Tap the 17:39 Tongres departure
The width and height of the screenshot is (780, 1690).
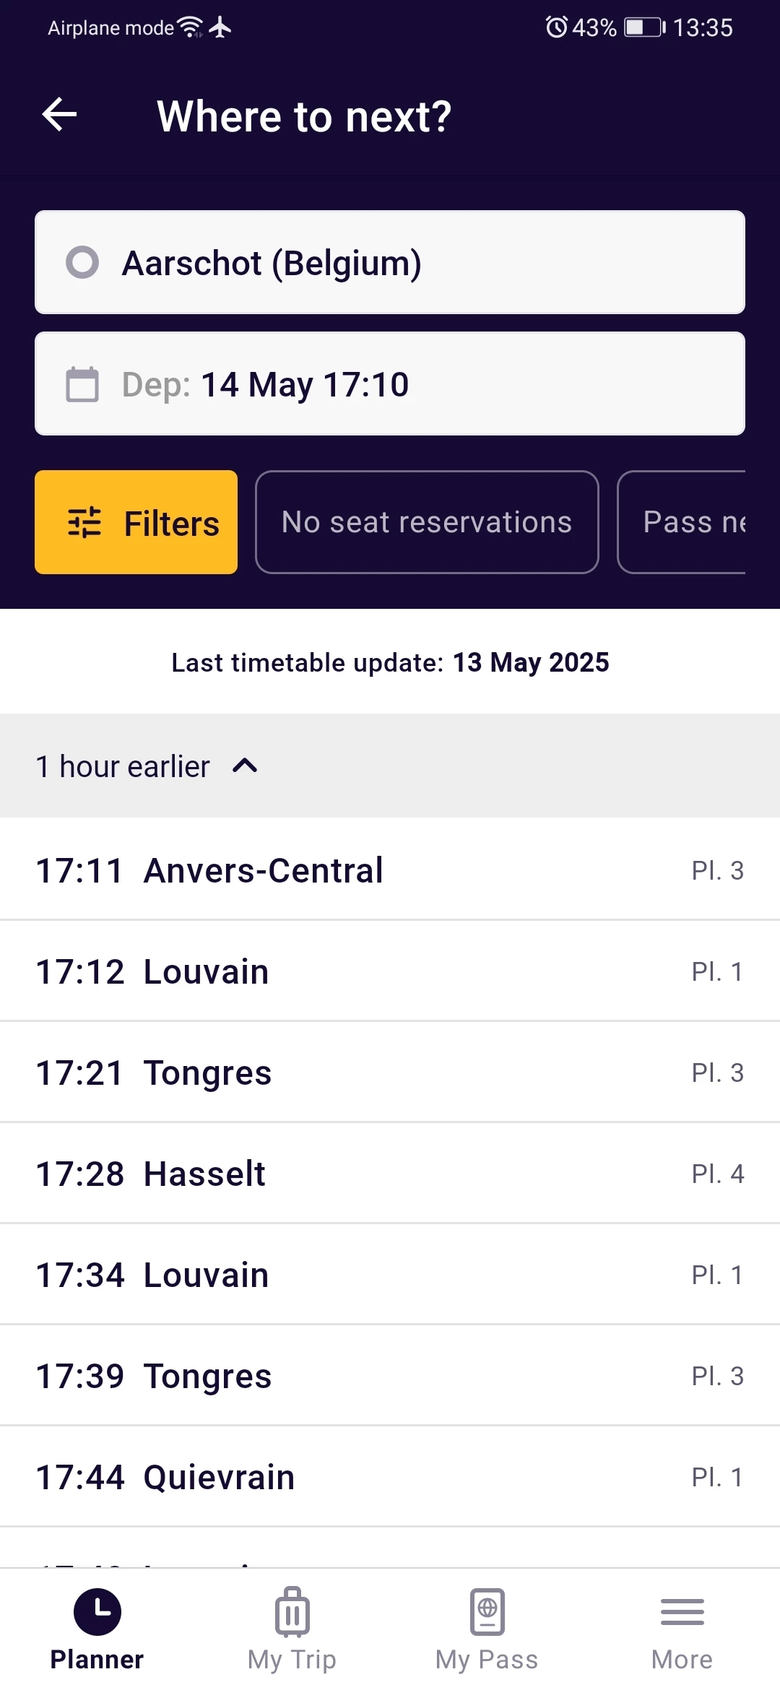(x=390, y=1376)
